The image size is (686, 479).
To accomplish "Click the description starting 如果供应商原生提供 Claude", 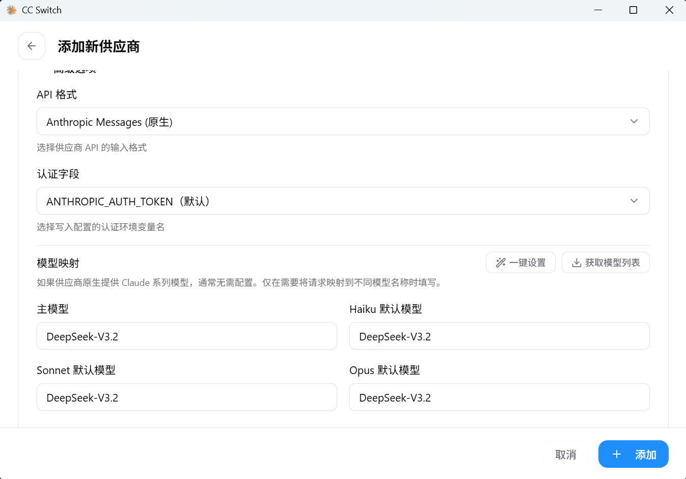I will (239, 282).
